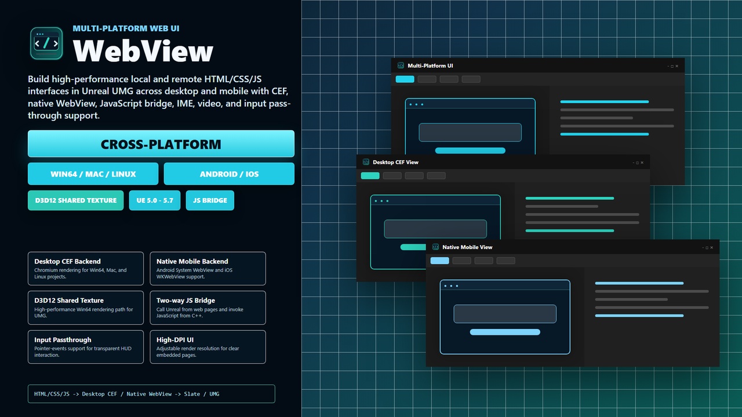The image size is (742, 417).
Task: Select the second tab in Desktop CEF View window
Action: [392, 175]
